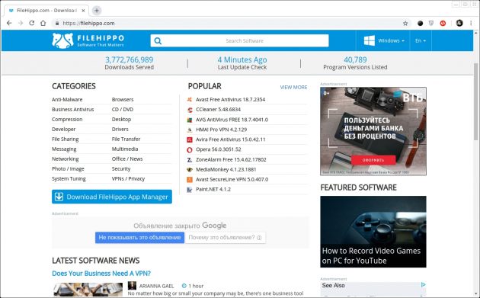Open the System Tuning category

click(x=69, y=178)
